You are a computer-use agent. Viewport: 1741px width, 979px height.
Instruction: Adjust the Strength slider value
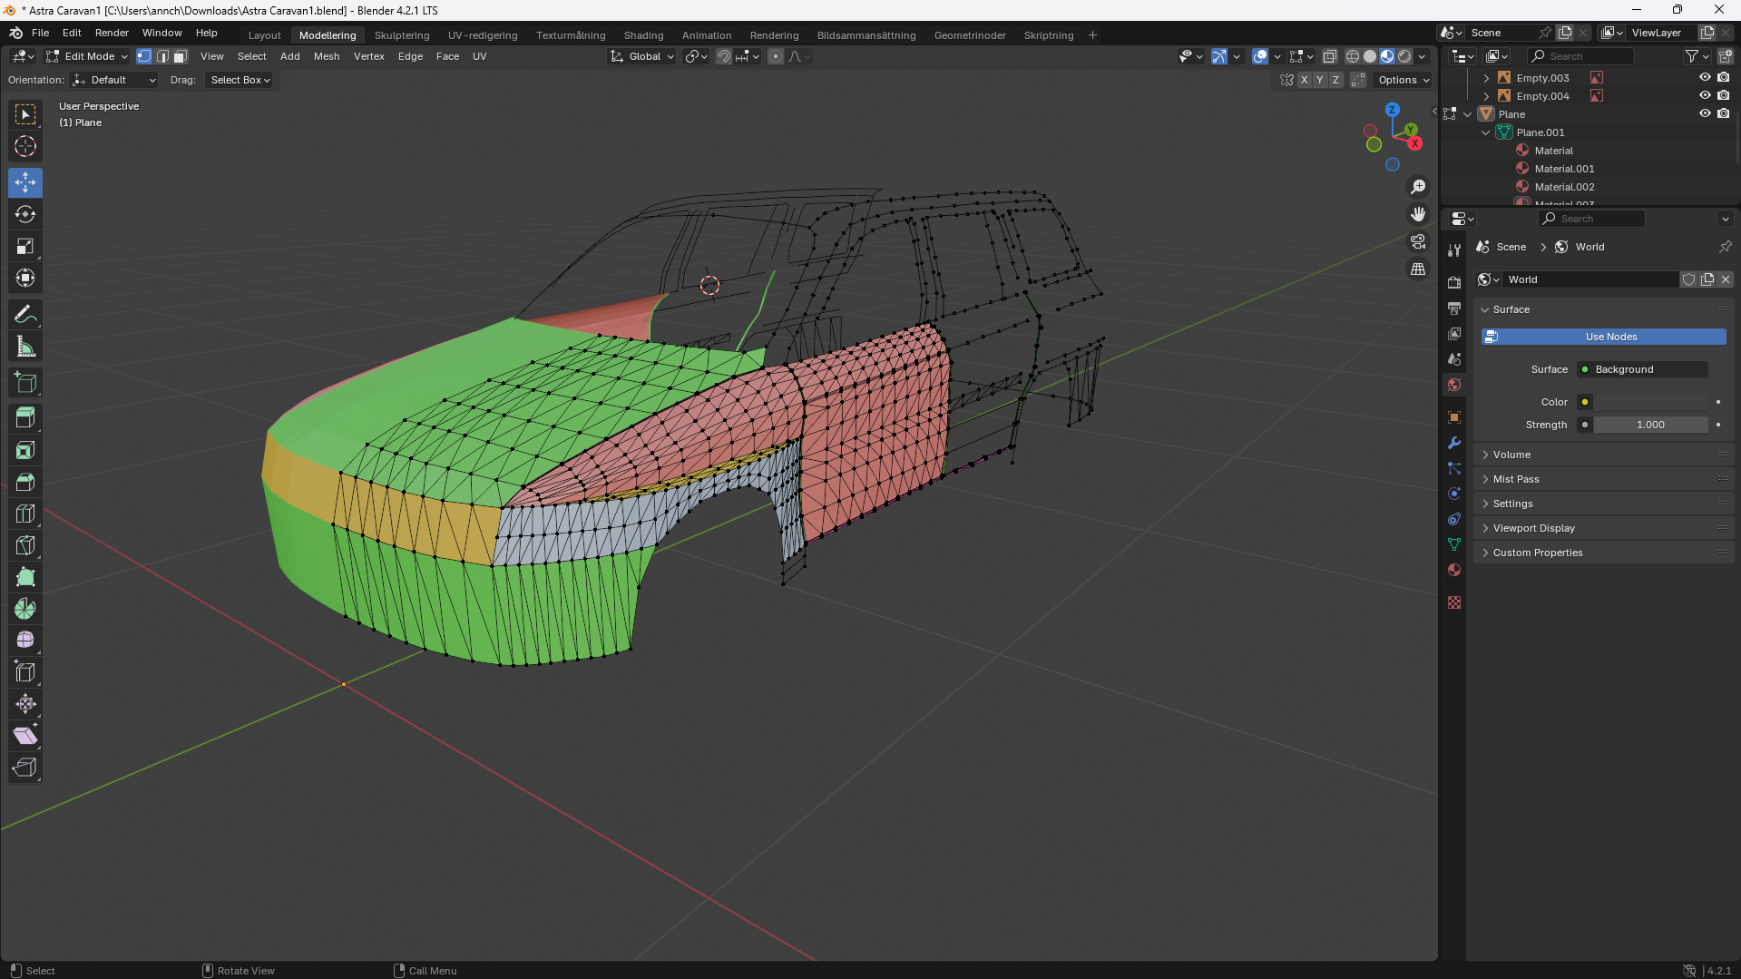click(1649, 425)
